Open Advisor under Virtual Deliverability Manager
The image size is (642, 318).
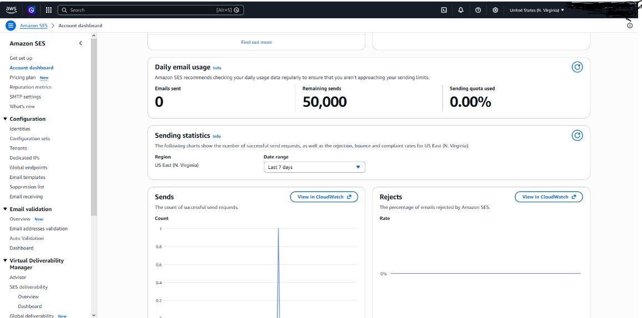click(18, 278)
